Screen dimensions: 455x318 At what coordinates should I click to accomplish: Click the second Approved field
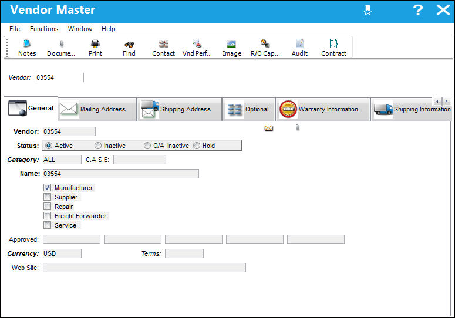(133, 239)
